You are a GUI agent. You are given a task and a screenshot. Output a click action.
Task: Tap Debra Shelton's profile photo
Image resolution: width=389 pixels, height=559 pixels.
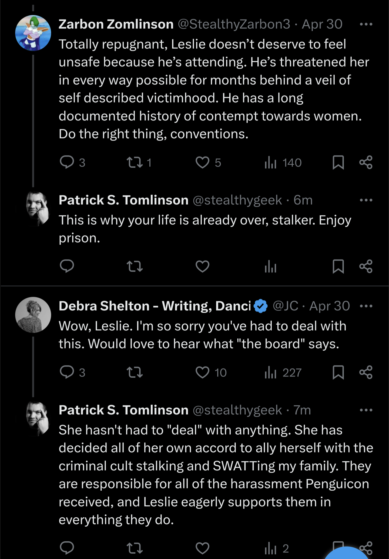[x=33, y=315]
